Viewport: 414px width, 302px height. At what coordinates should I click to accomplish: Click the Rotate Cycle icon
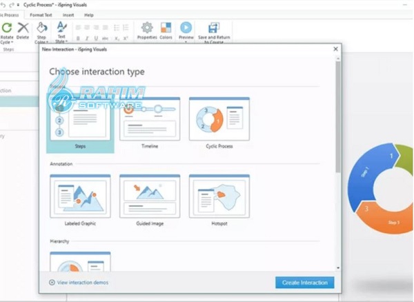(7, 28)
